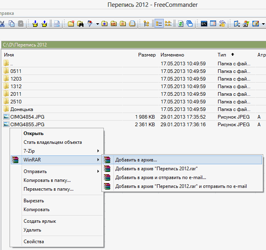Click the cascading windows icon
The height and width of the screenshot is (250, 266).
(189, 24)
